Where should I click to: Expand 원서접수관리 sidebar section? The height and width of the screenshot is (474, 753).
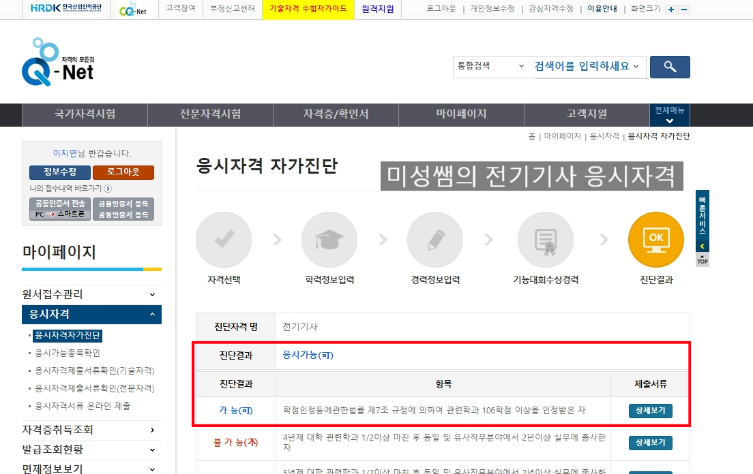coord(91,294)
